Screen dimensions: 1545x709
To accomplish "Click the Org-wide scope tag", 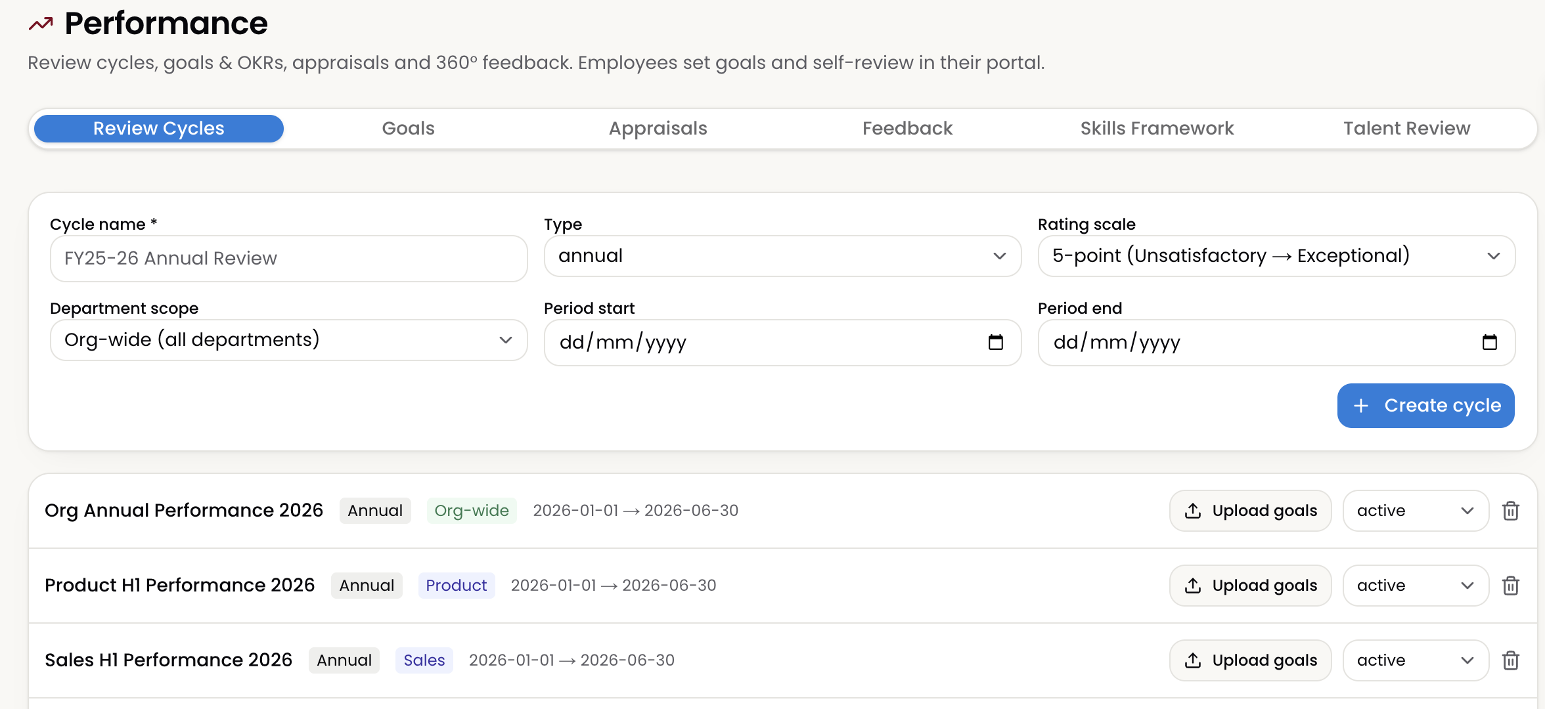I will click(472, 511).
